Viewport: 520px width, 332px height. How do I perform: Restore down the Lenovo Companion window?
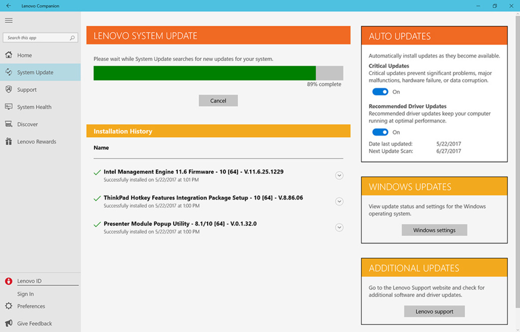pyautogui.click(x=495, y=6)
